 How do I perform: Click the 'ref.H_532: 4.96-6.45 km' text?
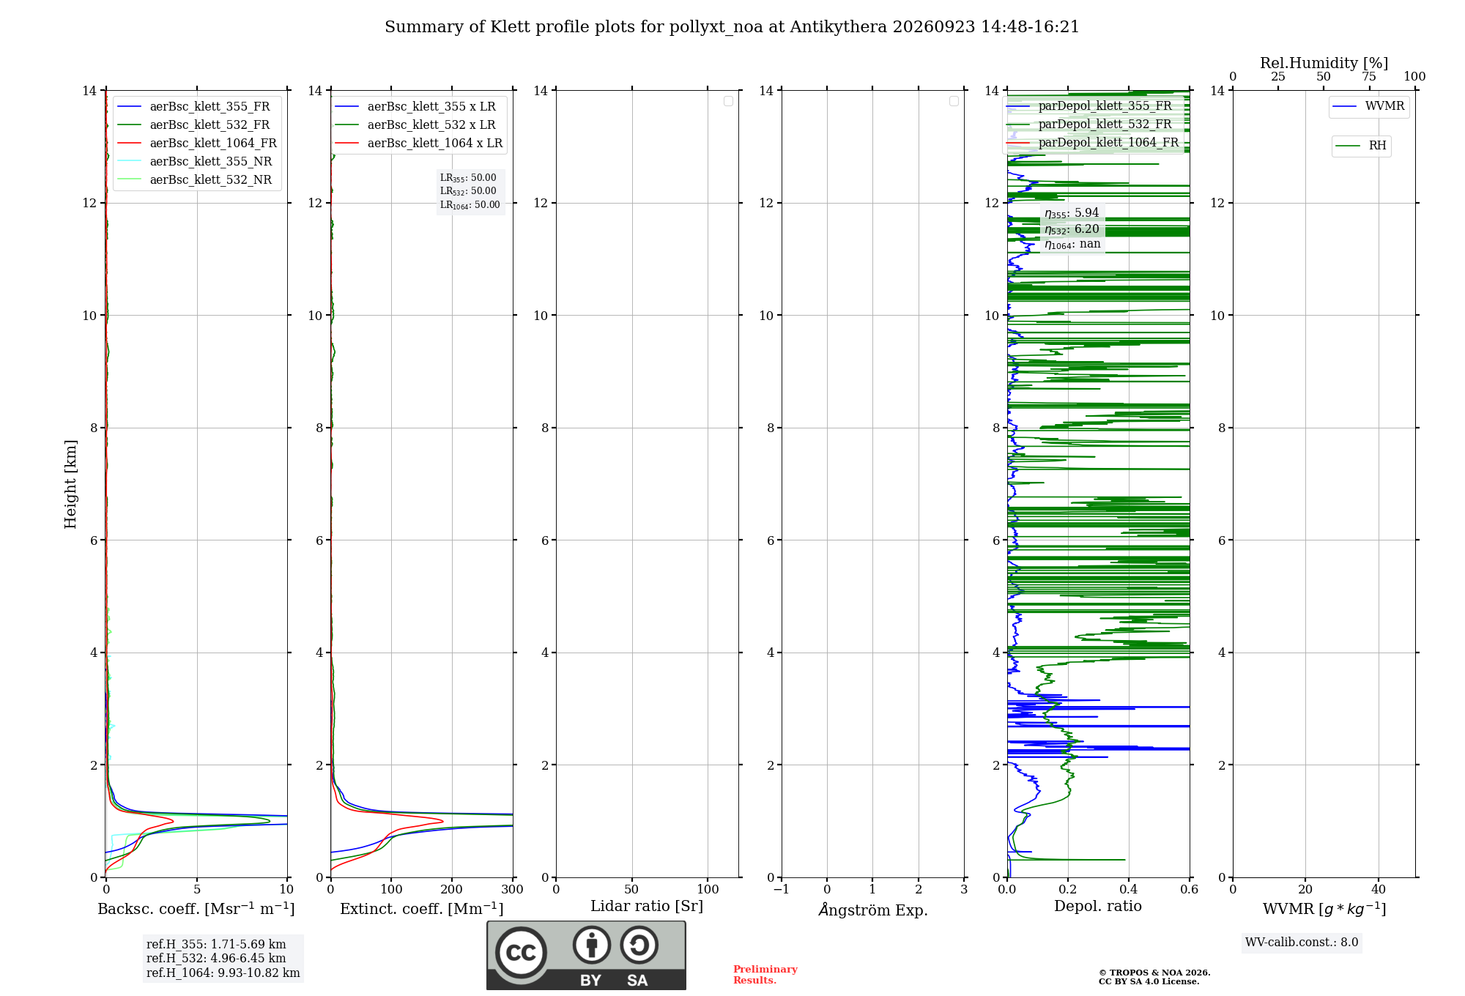click(x=216, y=959)
